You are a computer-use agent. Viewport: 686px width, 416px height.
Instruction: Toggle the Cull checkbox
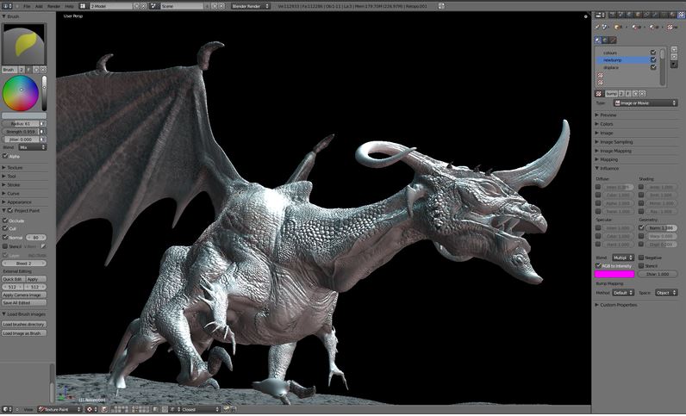[5, 229]
